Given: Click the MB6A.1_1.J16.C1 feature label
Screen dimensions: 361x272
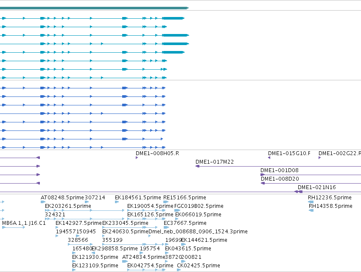Looking at the screenshot, I should click(x=24, y=223).
